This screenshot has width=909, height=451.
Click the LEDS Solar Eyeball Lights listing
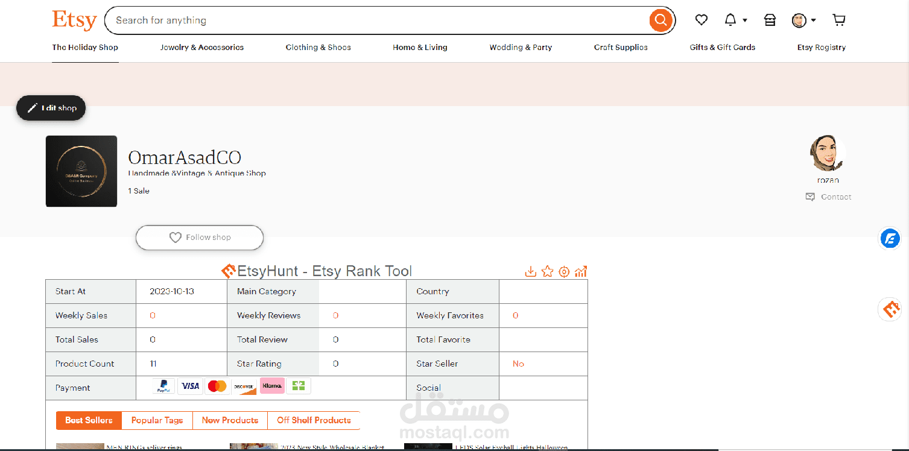[x=510, y=447]
